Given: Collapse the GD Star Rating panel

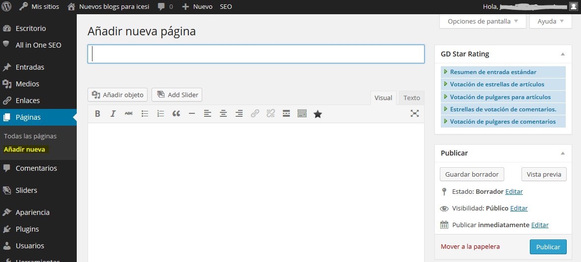Looking at the screenshot, I should [563, 54].
